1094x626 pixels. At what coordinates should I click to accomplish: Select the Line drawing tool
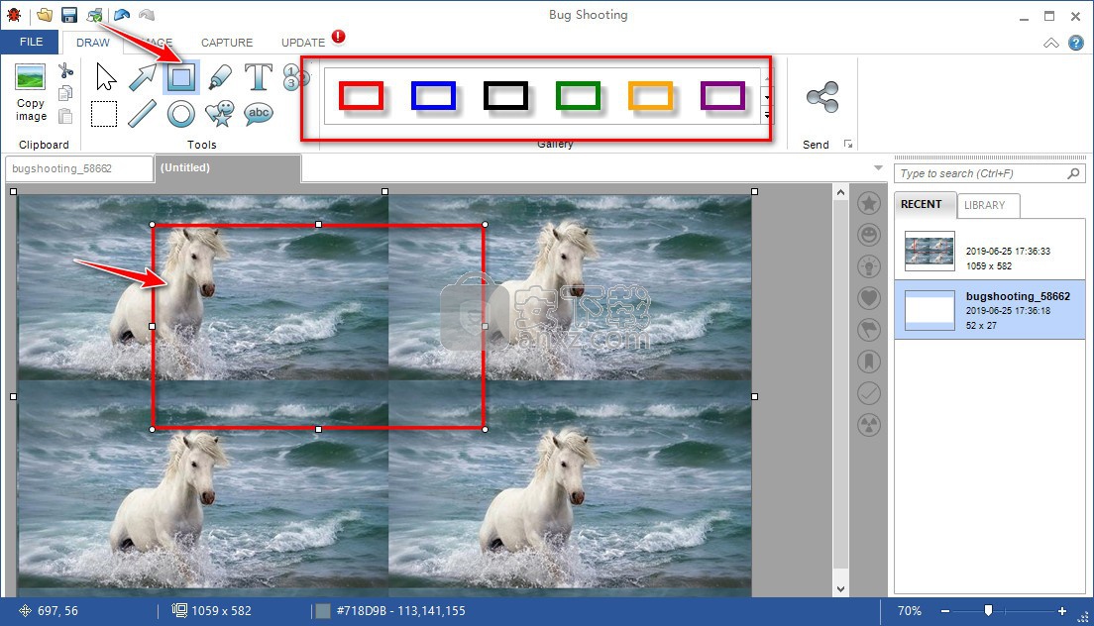[x=143, y=114]
